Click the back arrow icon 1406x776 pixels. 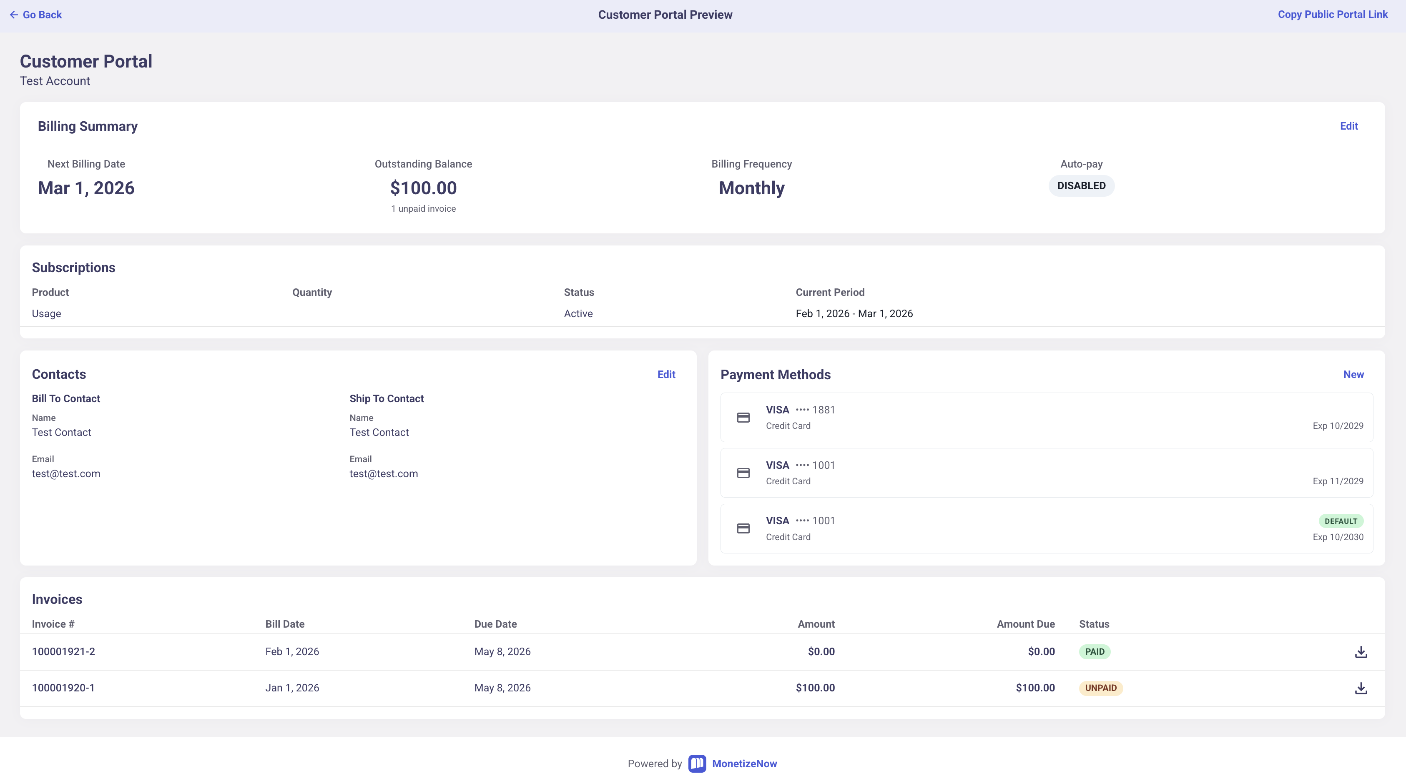14,15
